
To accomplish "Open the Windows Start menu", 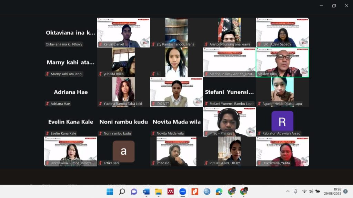I will (x=110, y=191).
